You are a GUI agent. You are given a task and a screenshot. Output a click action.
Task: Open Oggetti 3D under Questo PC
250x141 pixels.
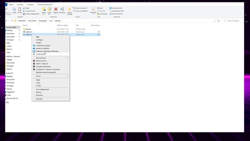[x=11, y=92]
